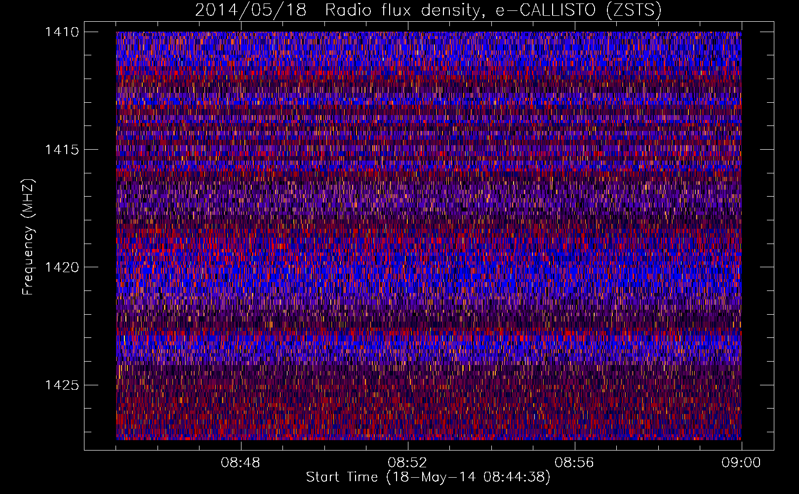
Task: Click the 'Start Time (18-May-14 08:44:38)' axis label
Action: click(x=428, y=477)
